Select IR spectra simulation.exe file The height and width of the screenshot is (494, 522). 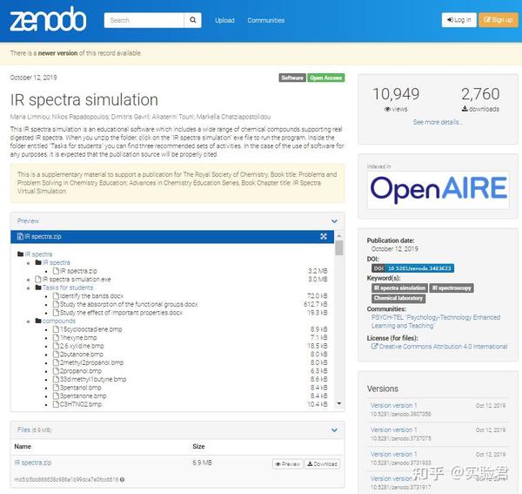(77, 279)
